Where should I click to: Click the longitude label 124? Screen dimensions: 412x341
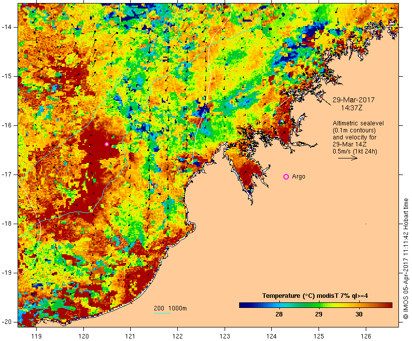pyautogui.click(x=272, y=336)
